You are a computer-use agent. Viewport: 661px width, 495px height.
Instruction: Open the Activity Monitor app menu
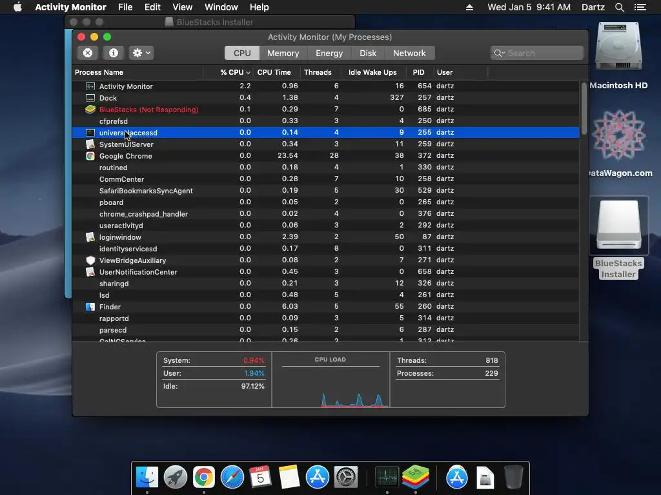click(x=70, y=7)
